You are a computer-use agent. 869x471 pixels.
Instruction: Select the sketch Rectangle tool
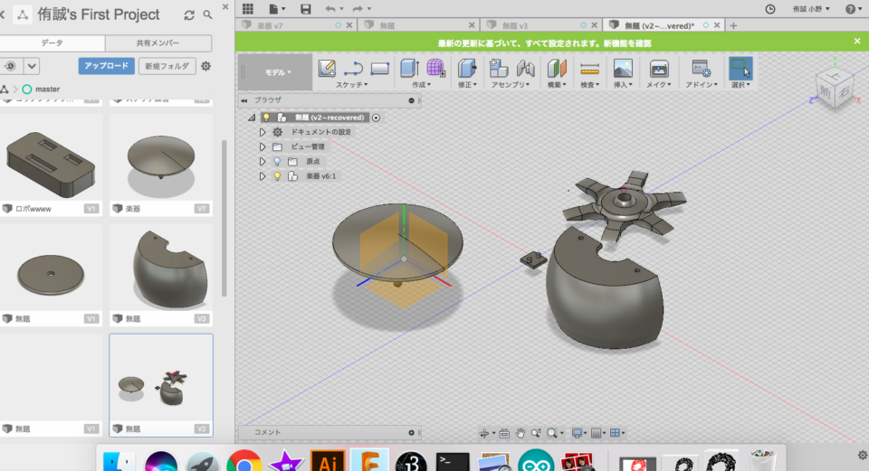point(379,68)
